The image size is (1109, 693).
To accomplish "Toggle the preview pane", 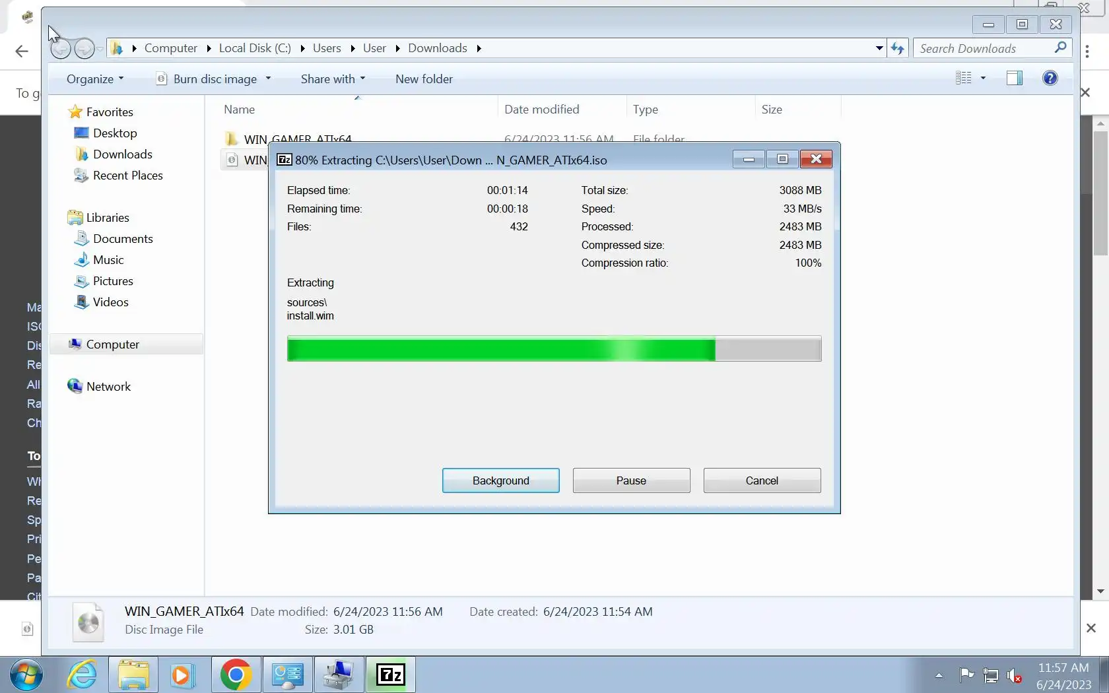I will click(1015, 79).
